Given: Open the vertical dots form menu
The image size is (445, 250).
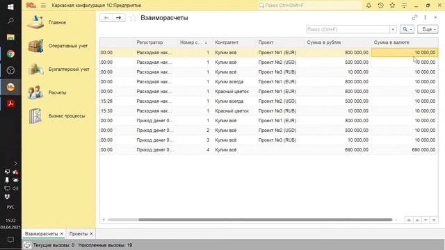Looking at the screenshot, I should [425, 17].
